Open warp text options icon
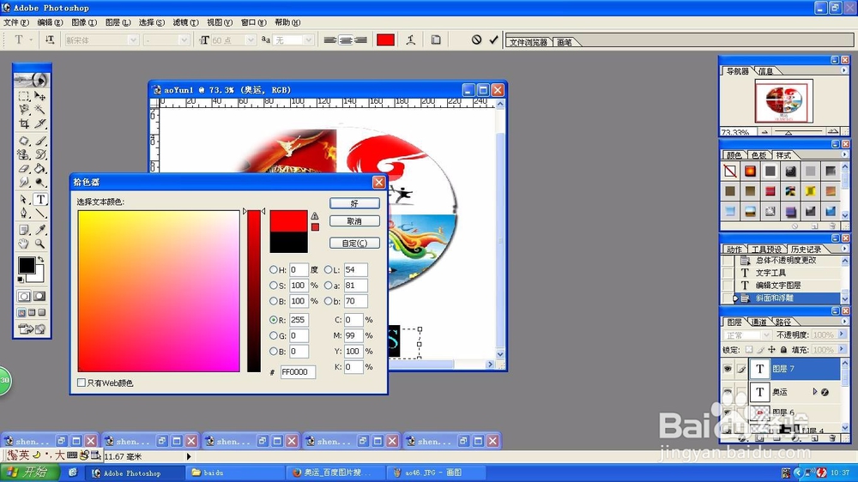This screenshot has width=858, height=482. point(410,39)
